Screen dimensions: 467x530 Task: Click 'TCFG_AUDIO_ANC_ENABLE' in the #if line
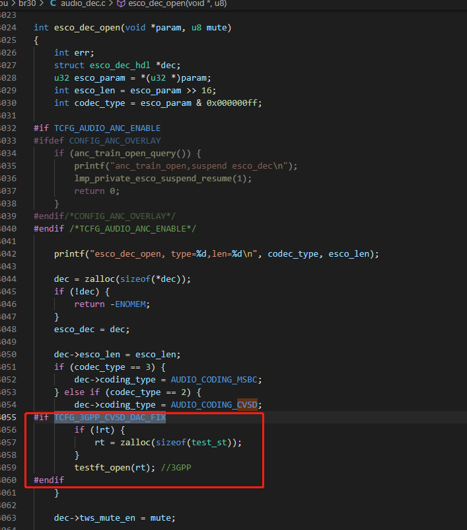click(107, 128)
